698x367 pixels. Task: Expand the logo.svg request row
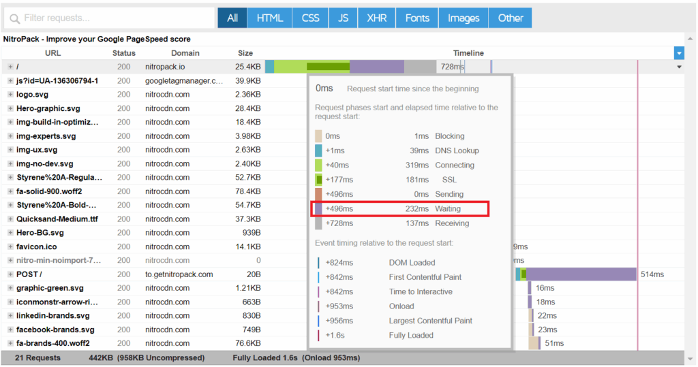click(x=10, y=95)
